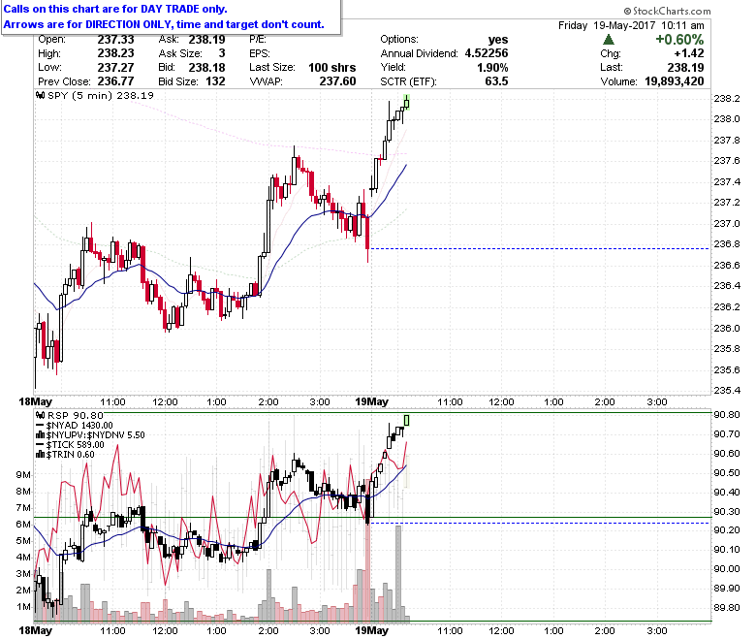
Task: Click the candlestick icon beside SPY label
Action: click(41, 95)
